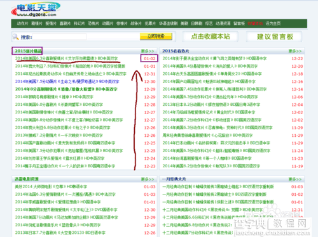Image resolution: width=318 pixels, height=237 pixels.
Task: Open 综艺 in the navigation bar
Action: click(209, 23)
